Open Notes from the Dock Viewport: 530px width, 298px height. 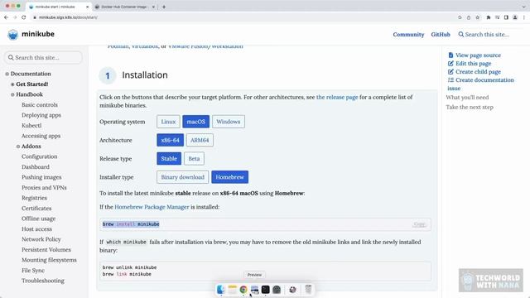[232, 289]
